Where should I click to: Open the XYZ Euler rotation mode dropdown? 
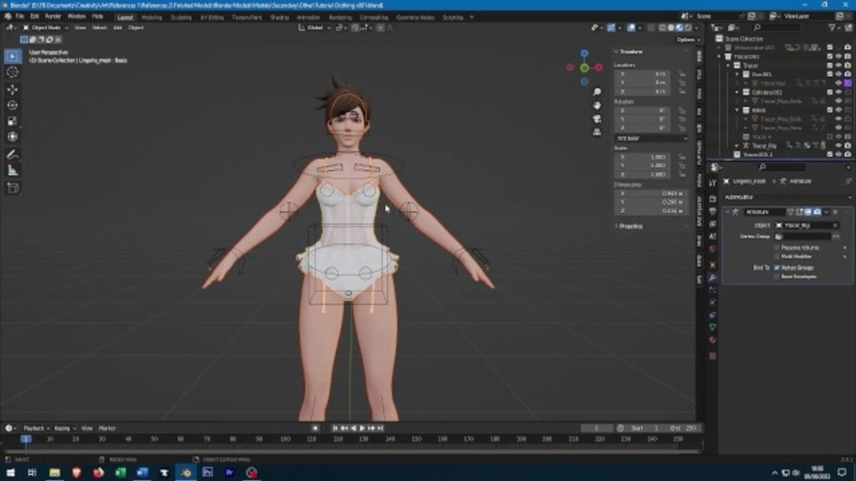click(651, 138)
